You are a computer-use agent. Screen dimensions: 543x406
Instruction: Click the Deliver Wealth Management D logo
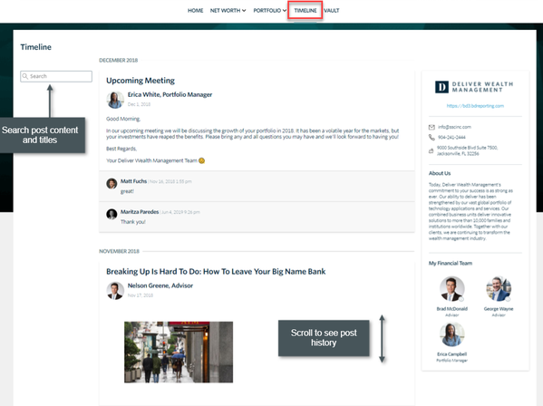[441, 87]
